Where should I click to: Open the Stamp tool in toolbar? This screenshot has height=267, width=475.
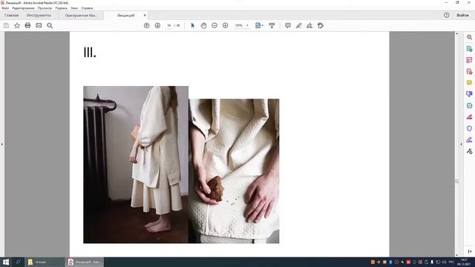click(x=321, y=26)
